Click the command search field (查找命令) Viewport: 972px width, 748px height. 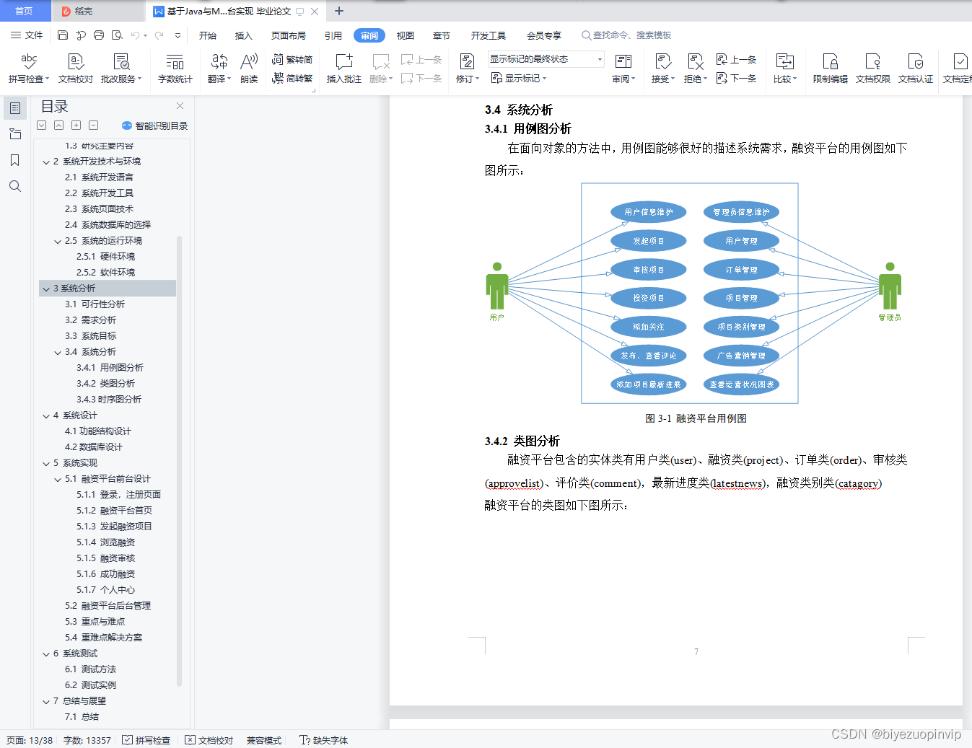(x=626, y=35)
